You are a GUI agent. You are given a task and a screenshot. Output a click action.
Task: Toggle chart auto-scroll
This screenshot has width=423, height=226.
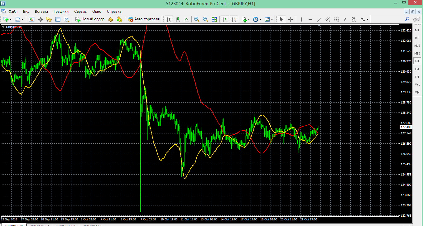pyautogui.click(x=225, y=19)
